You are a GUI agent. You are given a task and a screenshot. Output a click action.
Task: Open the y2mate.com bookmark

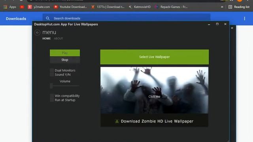click(39, 7)
